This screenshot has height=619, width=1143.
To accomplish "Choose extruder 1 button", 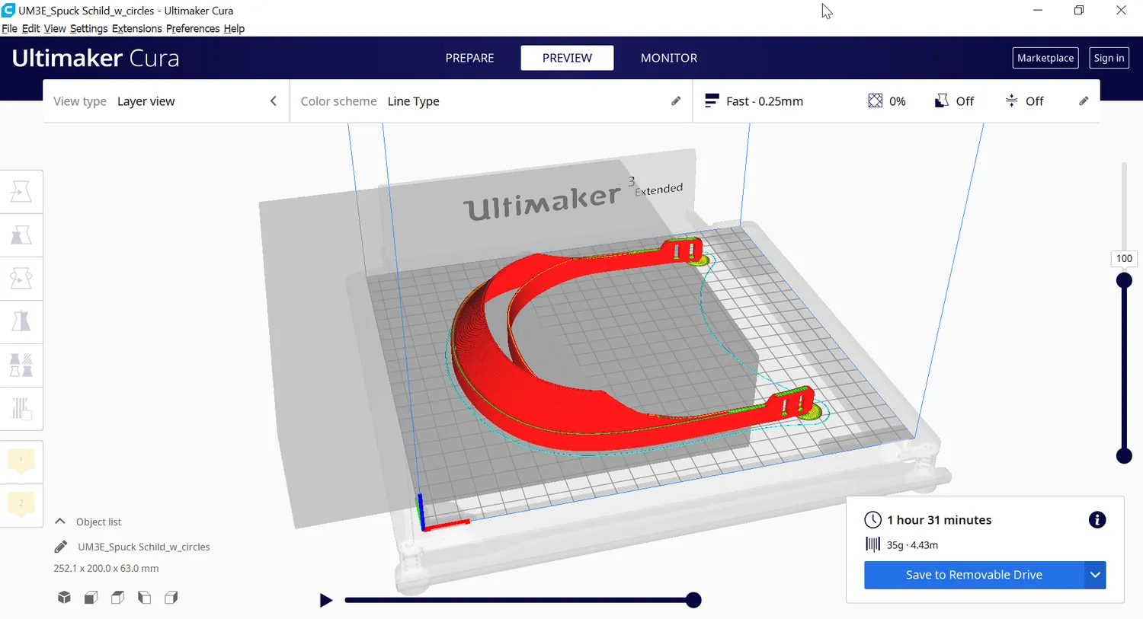I will pos(21,461).
